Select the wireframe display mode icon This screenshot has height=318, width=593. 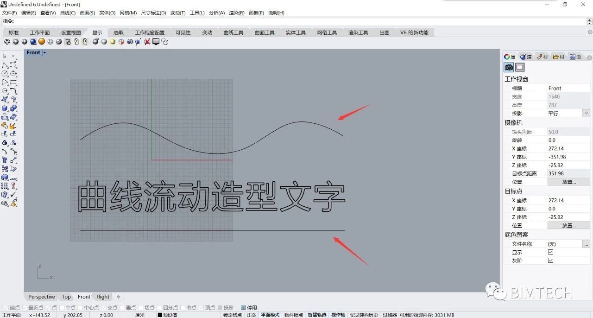(x=7, y=42)
